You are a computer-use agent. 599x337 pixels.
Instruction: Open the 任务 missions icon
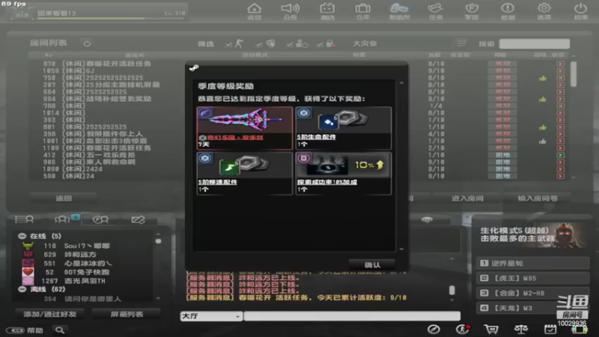[436, 11]
